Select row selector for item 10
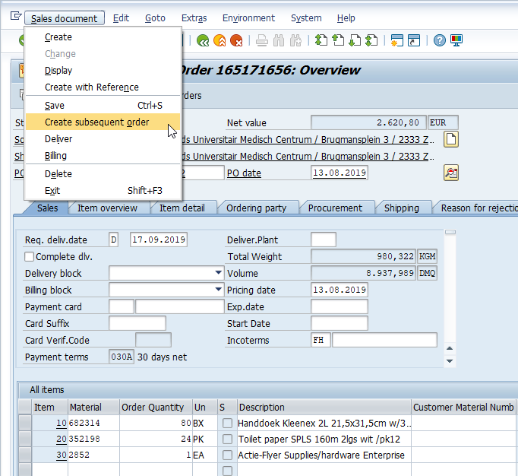 (x=25, y=423)
